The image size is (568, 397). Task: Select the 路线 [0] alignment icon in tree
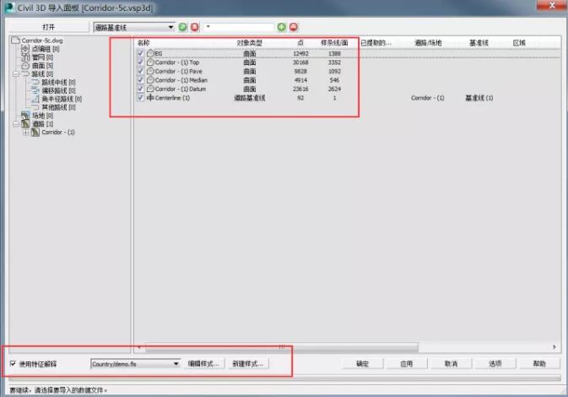click(x=25, y=74)
